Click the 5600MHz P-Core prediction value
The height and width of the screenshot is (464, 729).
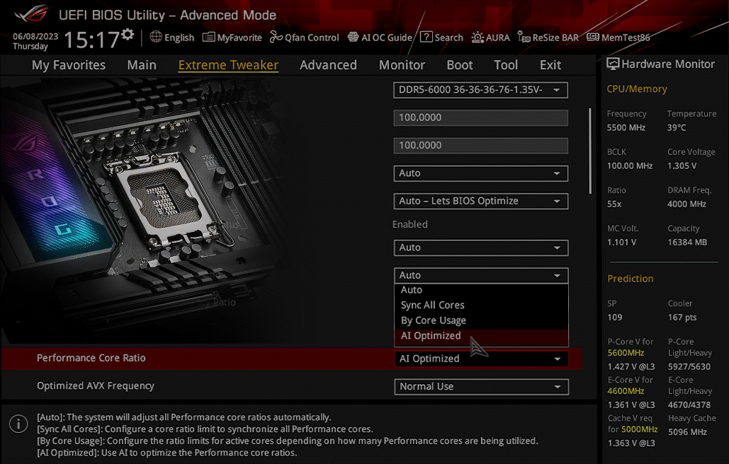click(626, 353)
